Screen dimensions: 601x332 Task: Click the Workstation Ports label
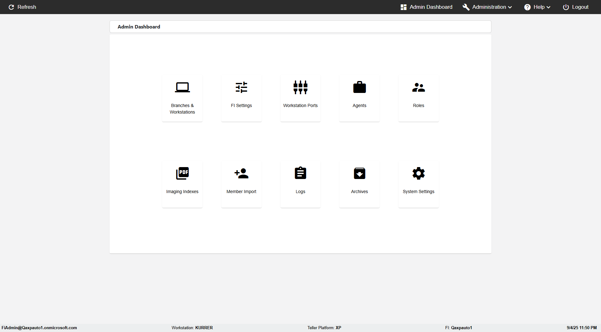click(x=300, y=105)
